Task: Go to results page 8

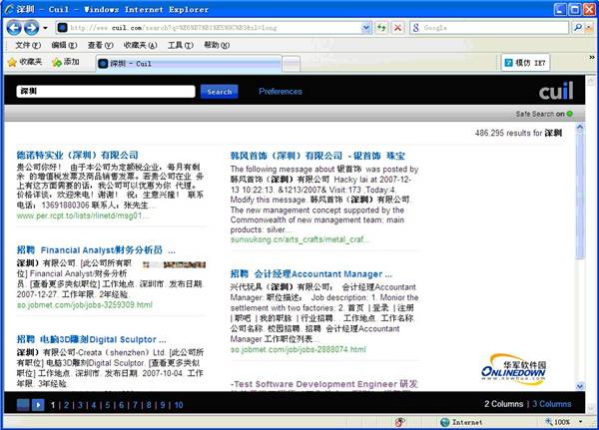Action: [149, 405]
